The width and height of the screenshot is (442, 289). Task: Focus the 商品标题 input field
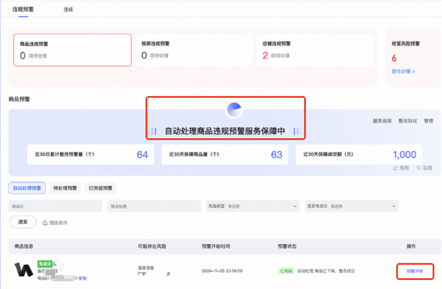154,206
